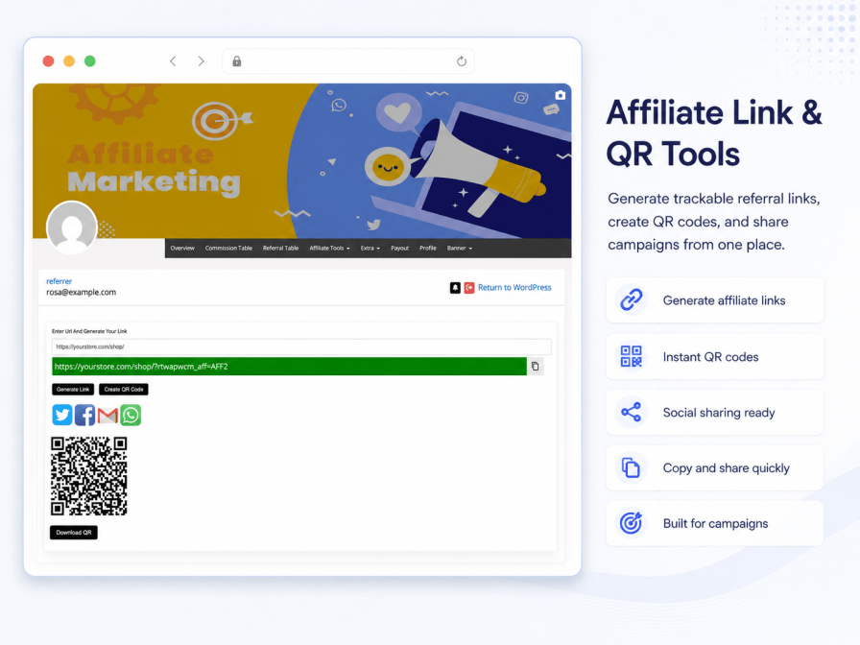The width and height of the screenshot is (860, 645).
Task: Click the share icon beside Social sharing ready
Action: pos(631,412)
